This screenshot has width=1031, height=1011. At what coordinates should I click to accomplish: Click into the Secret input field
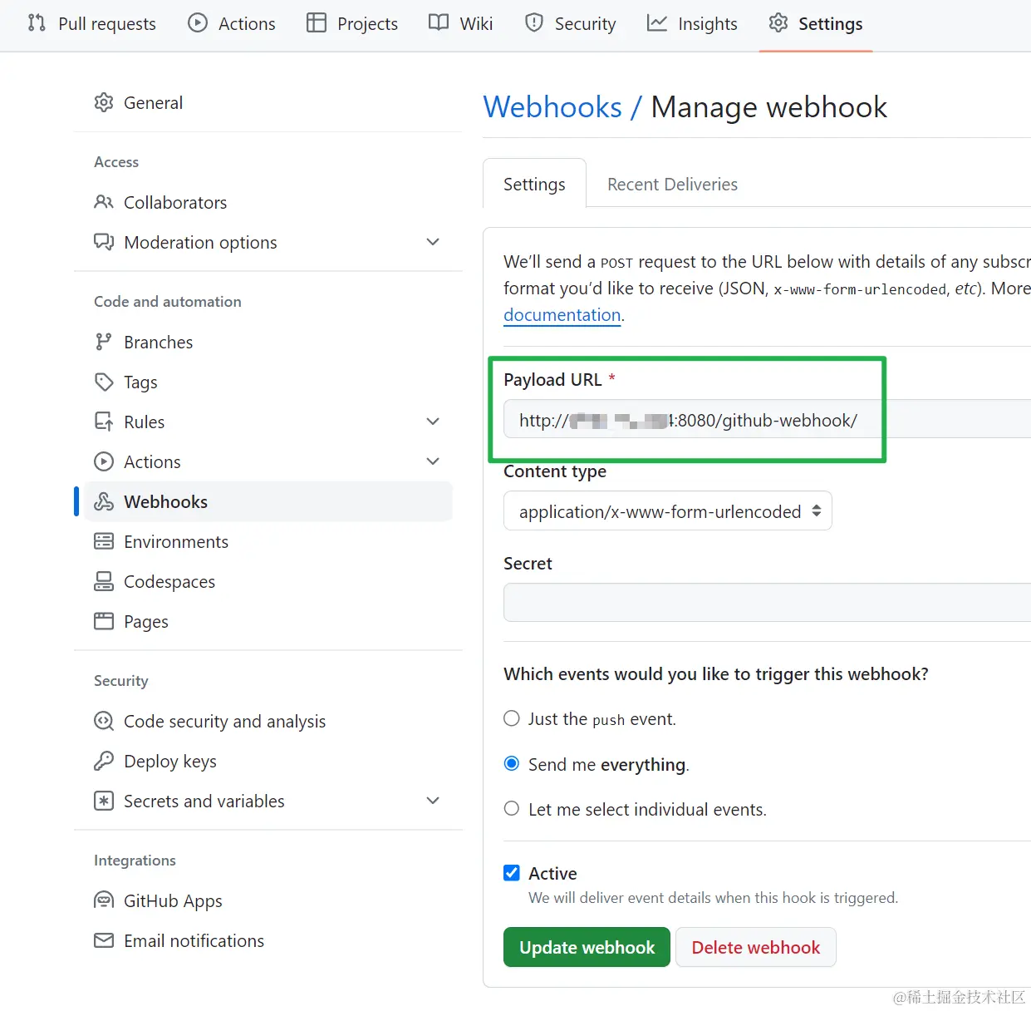[767, 602]
